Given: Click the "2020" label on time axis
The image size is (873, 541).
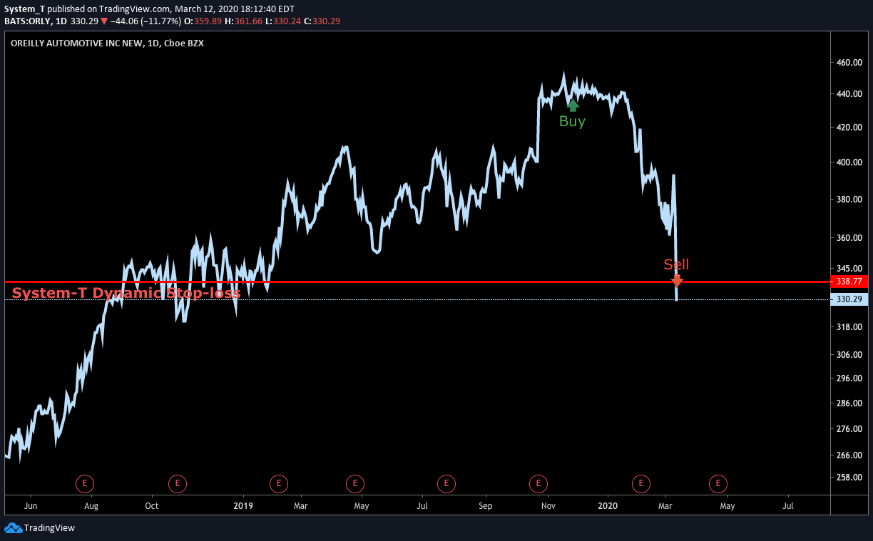Looking at the screenshot, I should click(608, 506).
